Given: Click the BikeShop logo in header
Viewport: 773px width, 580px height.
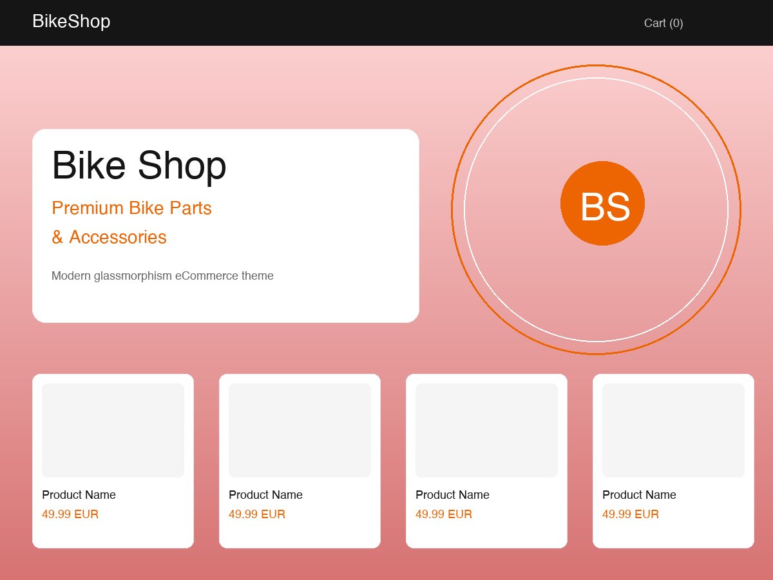Looking at the screenshot, I should pos(71,21).
